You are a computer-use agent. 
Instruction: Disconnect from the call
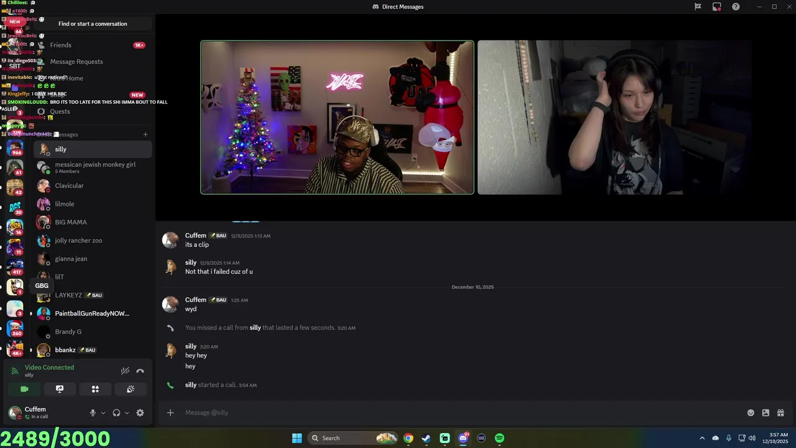click(x=140, y=371)
